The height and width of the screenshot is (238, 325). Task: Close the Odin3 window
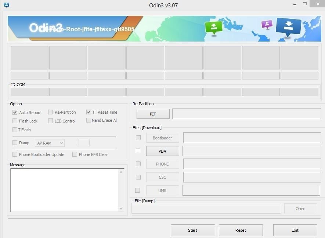[x=318, y=4]
